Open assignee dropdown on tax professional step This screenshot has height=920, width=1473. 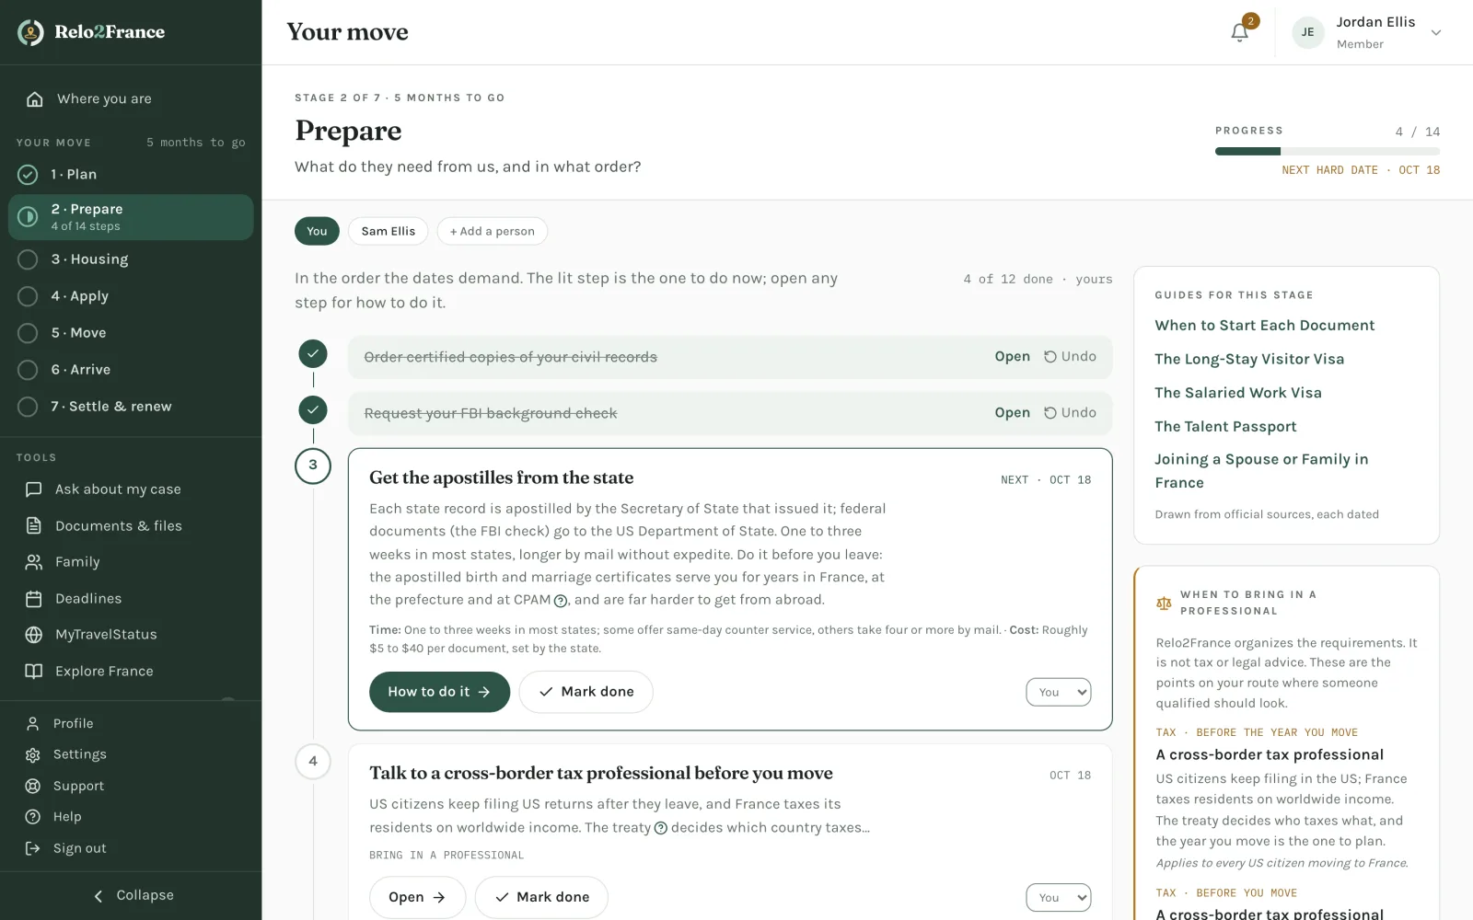pyautogui.click(x=1059, y=898)
